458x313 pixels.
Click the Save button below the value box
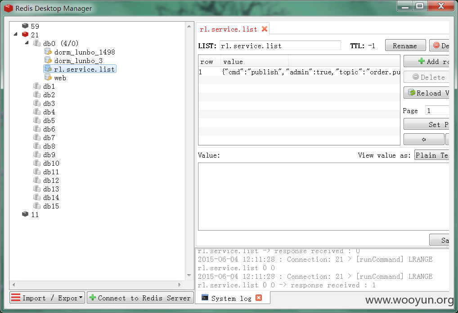[x=440, y=240]
